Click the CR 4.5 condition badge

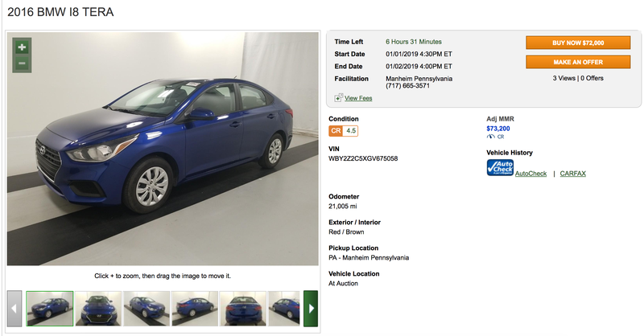[x=344, y=131]
